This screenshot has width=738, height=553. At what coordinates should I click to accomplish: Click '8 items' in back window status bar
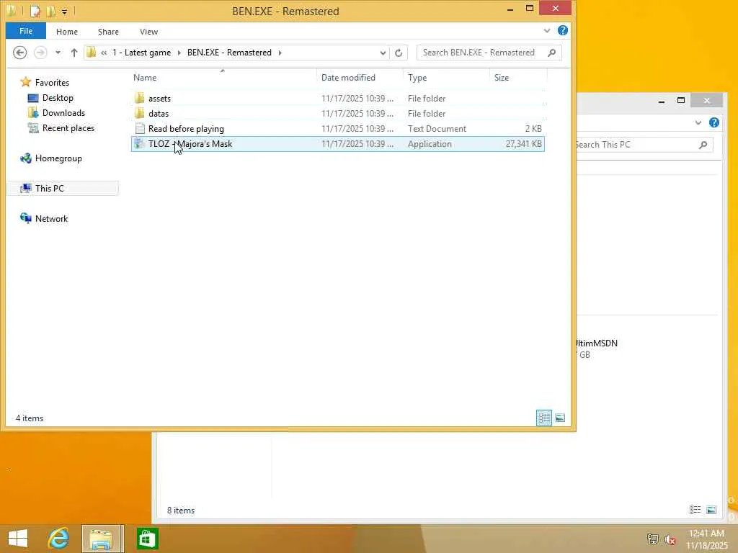[181, 511]
